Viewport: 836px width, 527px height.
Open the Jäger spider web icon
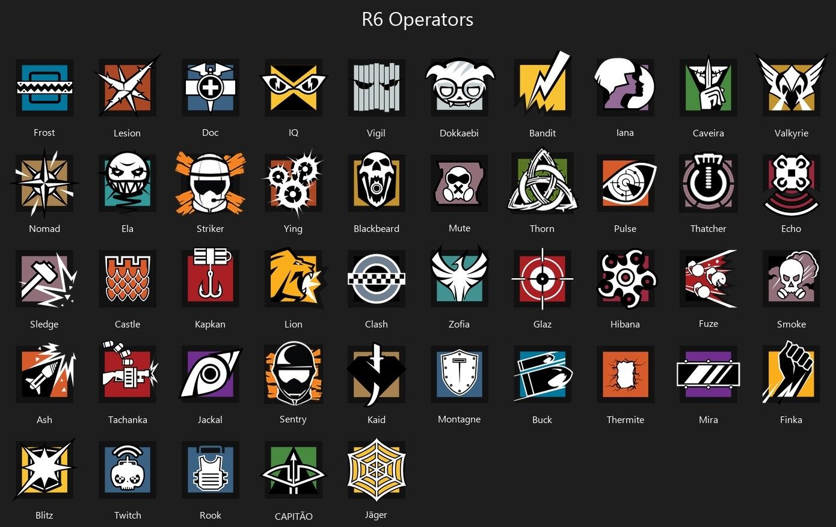point(377,469)
